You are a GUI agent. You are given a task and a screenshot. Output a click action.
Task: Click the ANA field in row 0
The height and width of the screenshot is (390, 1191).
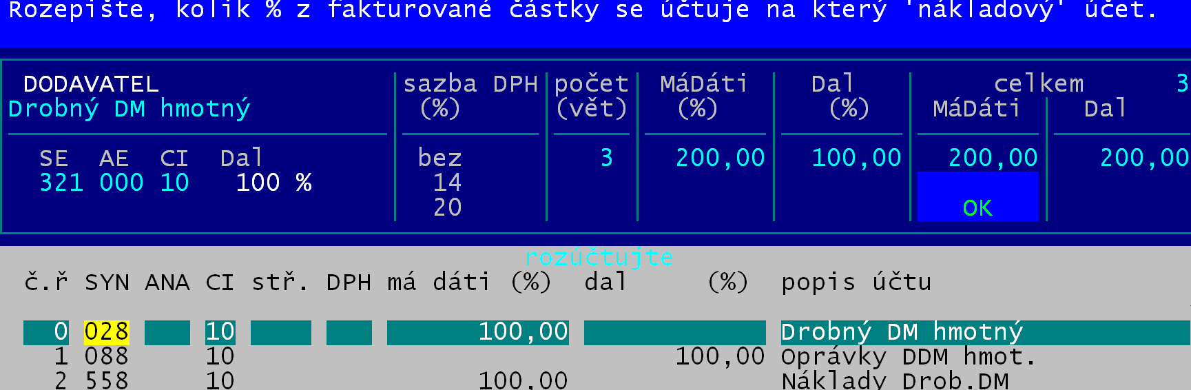click(x=167, y=332)
